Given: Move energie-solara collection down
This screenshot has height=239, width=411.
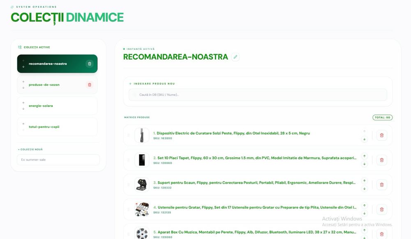Looking at the screenshot, I should pyautogui.click(x=23, y=109).
